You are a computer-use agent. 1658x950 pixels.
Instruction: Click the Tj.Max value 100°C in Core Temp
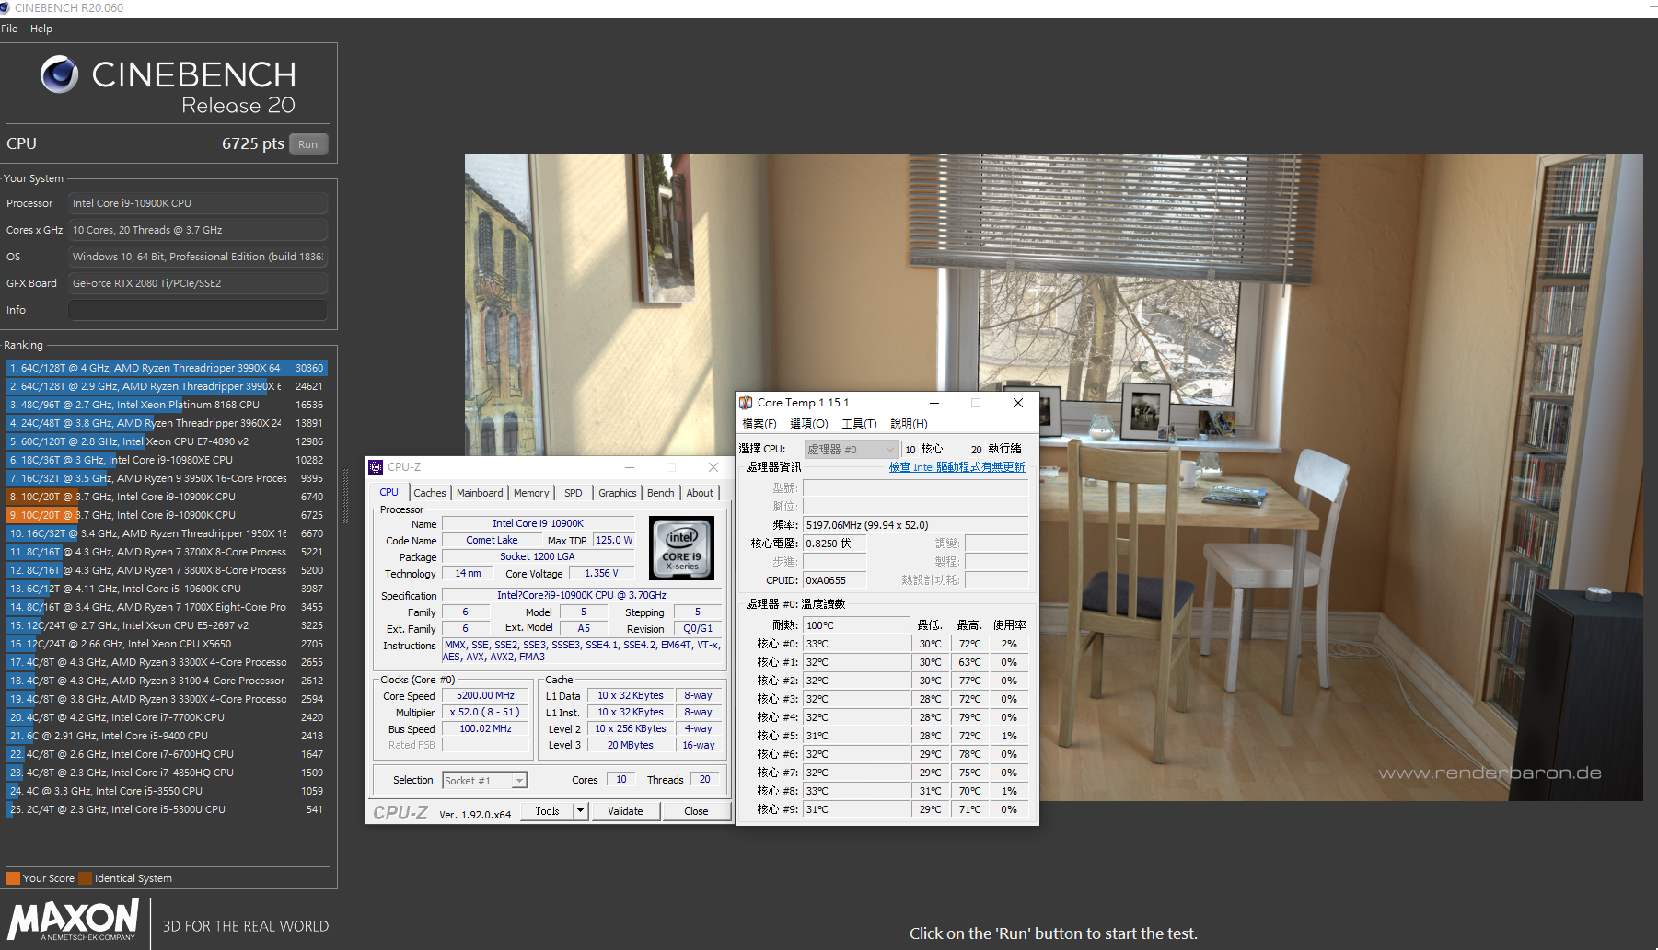(x=856, y=625)
